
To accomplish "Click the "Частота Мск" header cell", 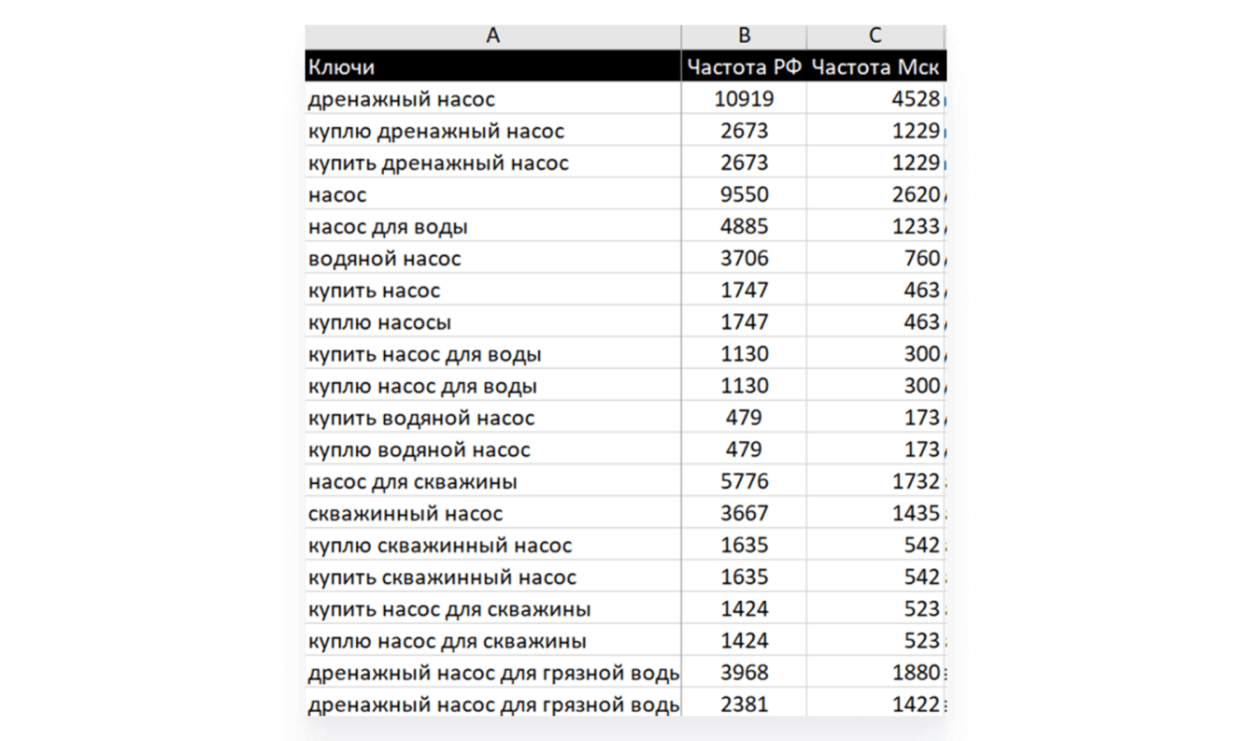I will [x=875, y=67].
